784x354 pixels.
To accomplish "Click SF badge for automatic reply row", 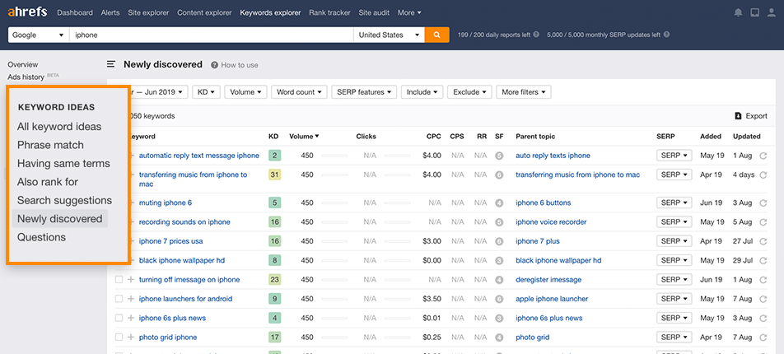I will [498, 156].
